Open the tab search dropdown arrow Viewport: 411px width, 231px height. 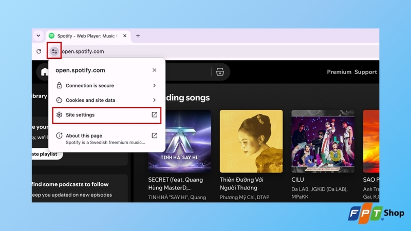click(x=38, y=35)
